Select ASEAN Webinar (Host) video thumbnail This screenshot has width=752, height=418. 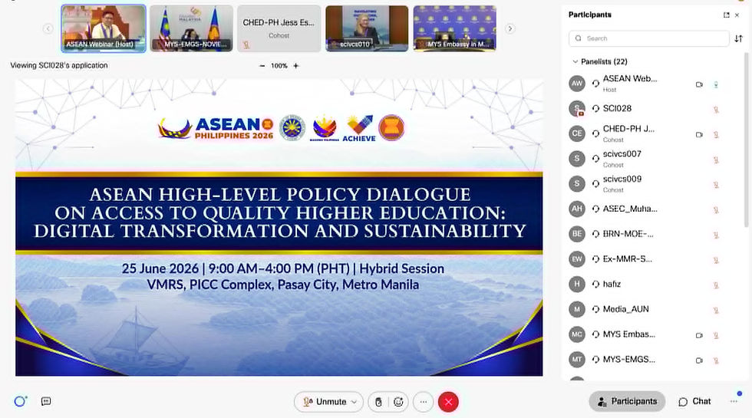(x=104, y=28)
